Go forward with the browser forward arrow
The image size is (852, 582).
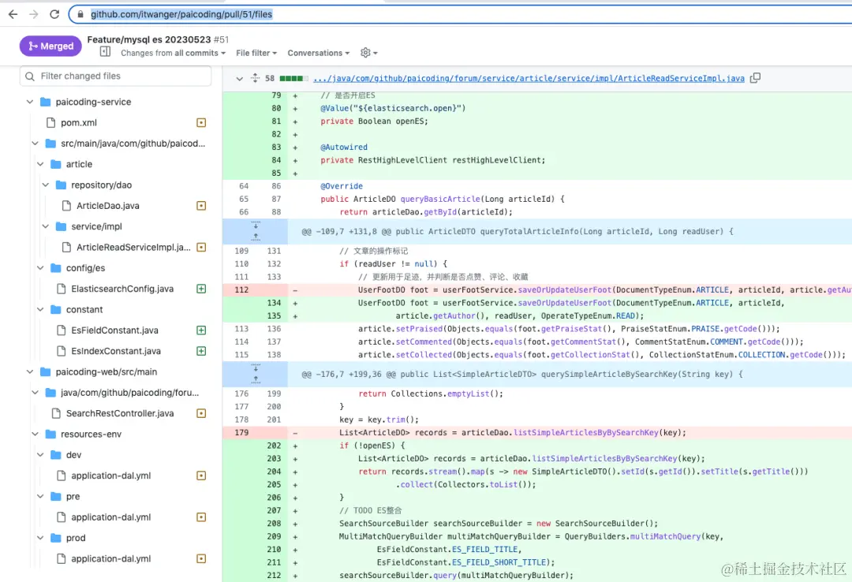tap(34, 14)
